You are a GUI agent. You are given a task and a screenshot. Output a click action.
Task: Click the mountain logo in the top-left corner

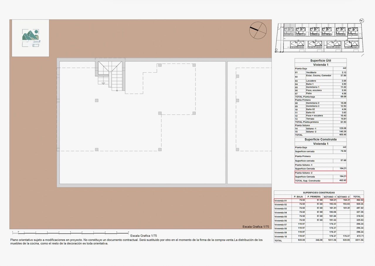(31, 38)
